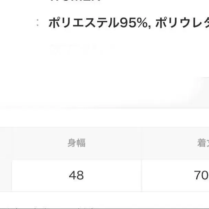Click the 身幅 column header
The height and width of the screenshot is (209, 209).
[x=76, y=143]
